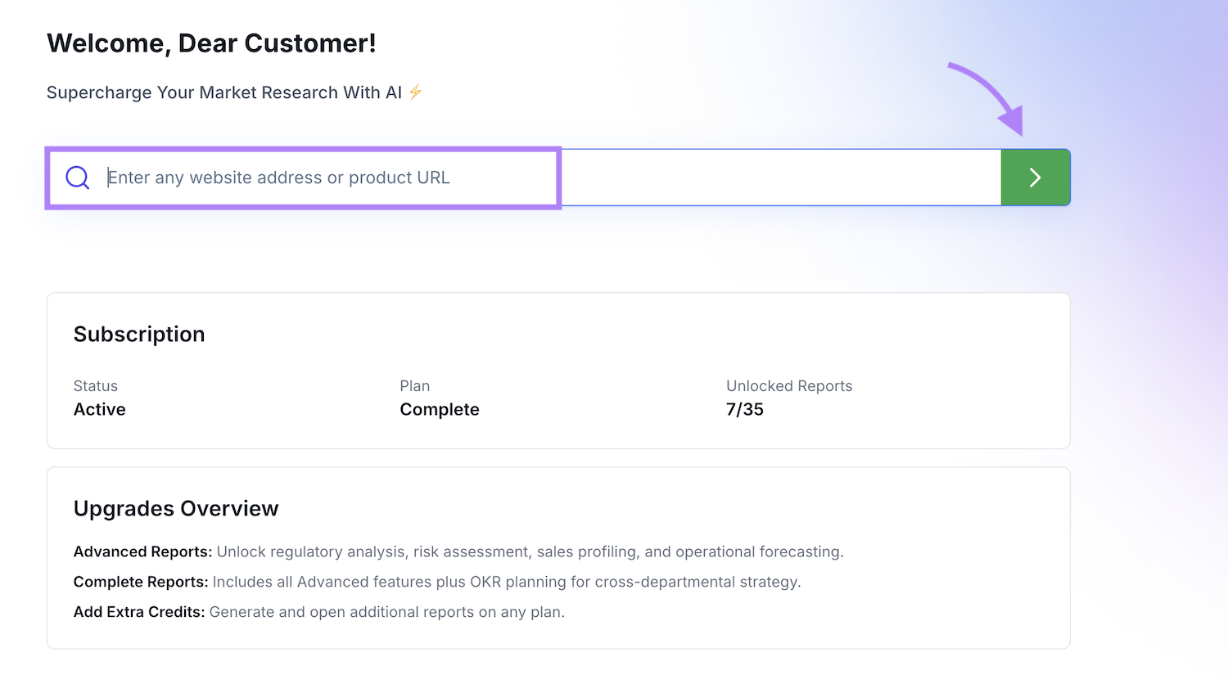Image resolution: width=1228 pixels, height=693 pixels.
Task: Click the 'Upgrades Overview' heading
Action: 176,509
